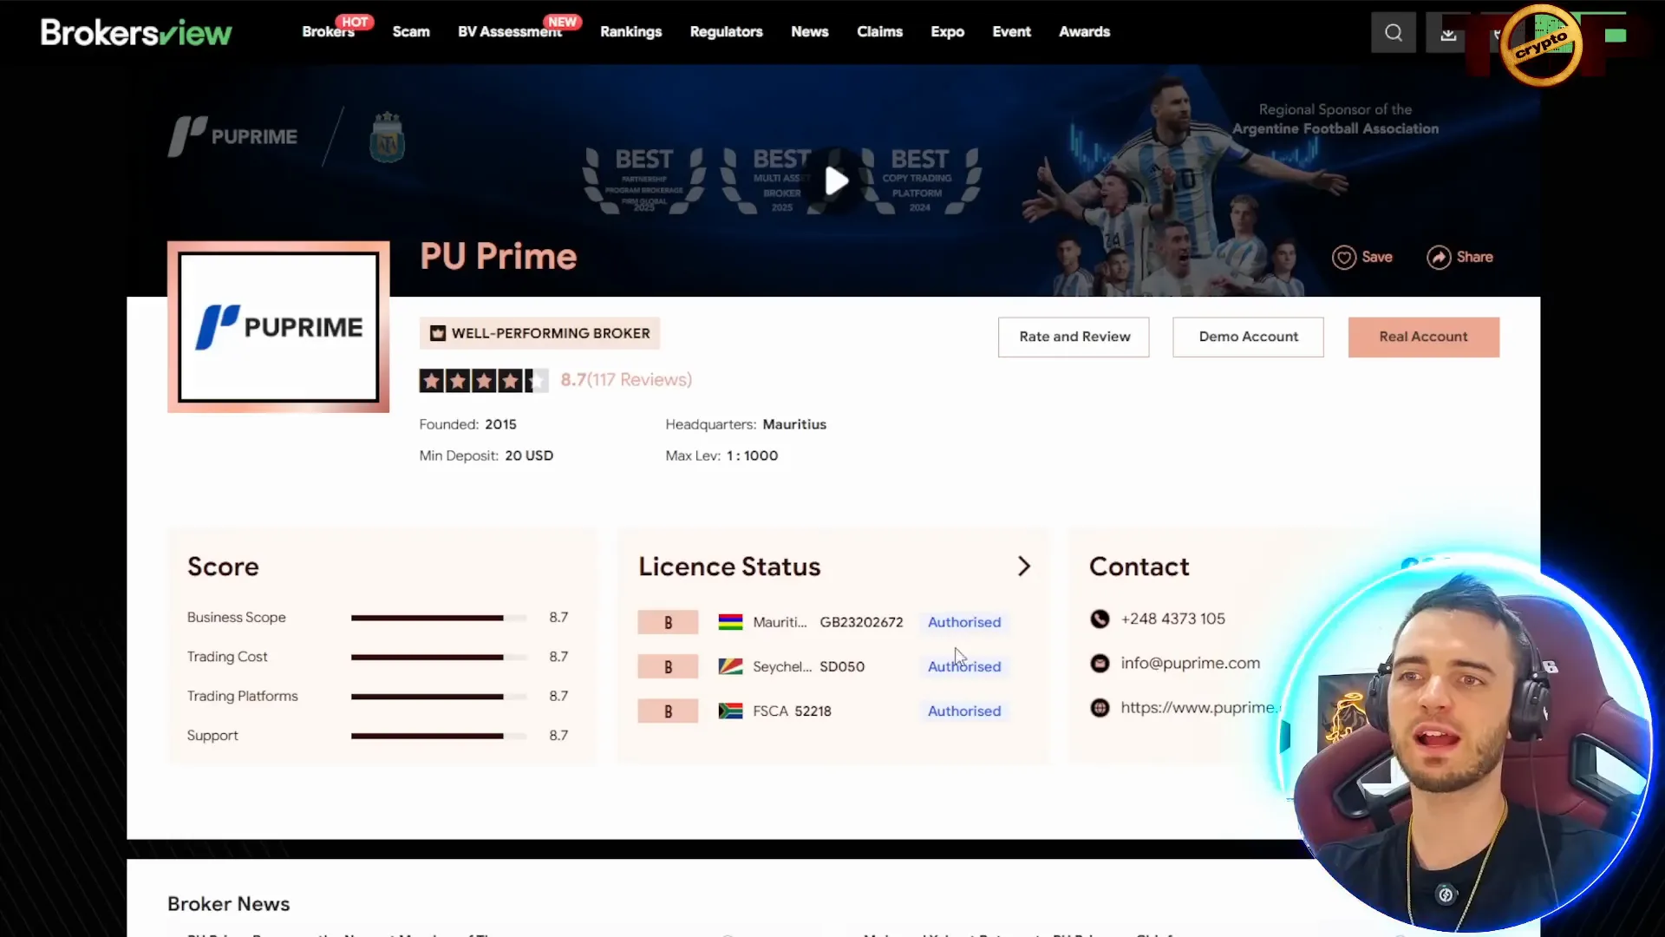Open the Scam menu item
Viewport: 1665px width, 937px height.
click(411, 31)
